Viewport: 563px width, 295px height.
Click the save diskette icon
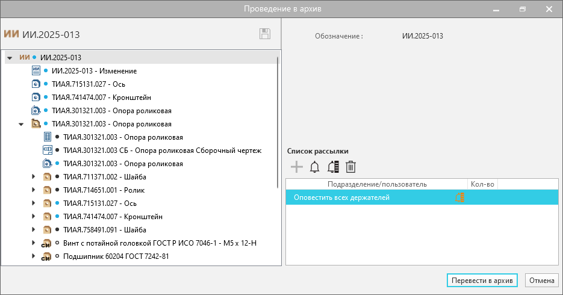264,34
